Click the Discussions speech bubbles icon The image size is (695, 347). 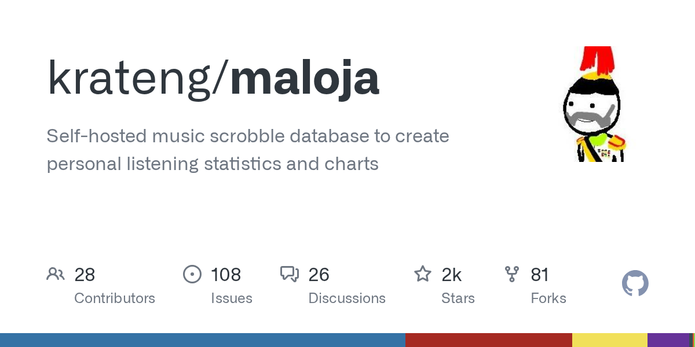[290, 274]
